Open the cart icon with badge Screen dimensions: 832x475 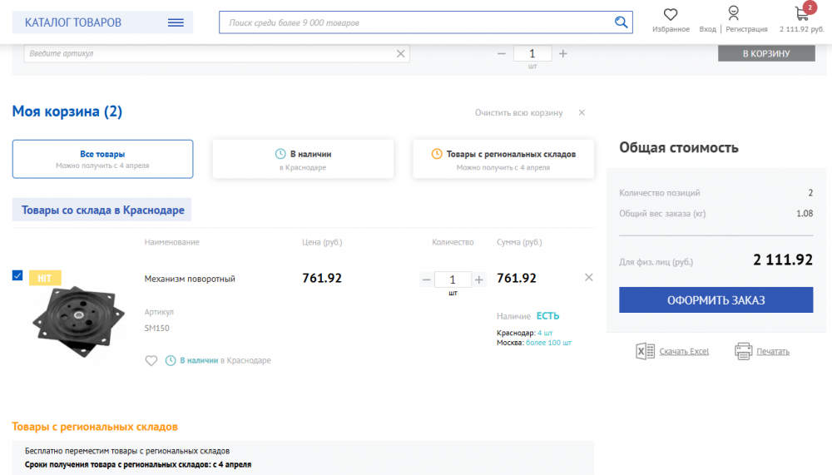[802, 13]
